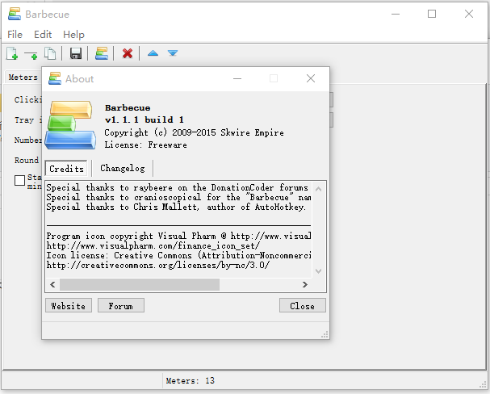The height and width of the screenshot is (394, 490).
Task: Click the Website button
Action: point(69,305)
